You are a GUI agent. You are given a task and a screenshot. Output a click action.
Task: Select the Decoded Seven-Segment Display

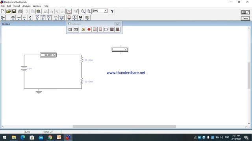tap(100, 30)
